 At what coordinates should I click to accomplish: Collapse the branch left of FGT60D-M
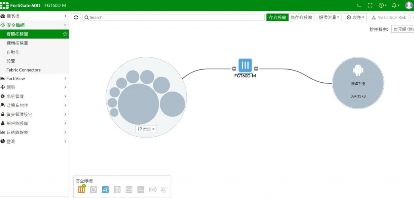[x=234, y=69]
